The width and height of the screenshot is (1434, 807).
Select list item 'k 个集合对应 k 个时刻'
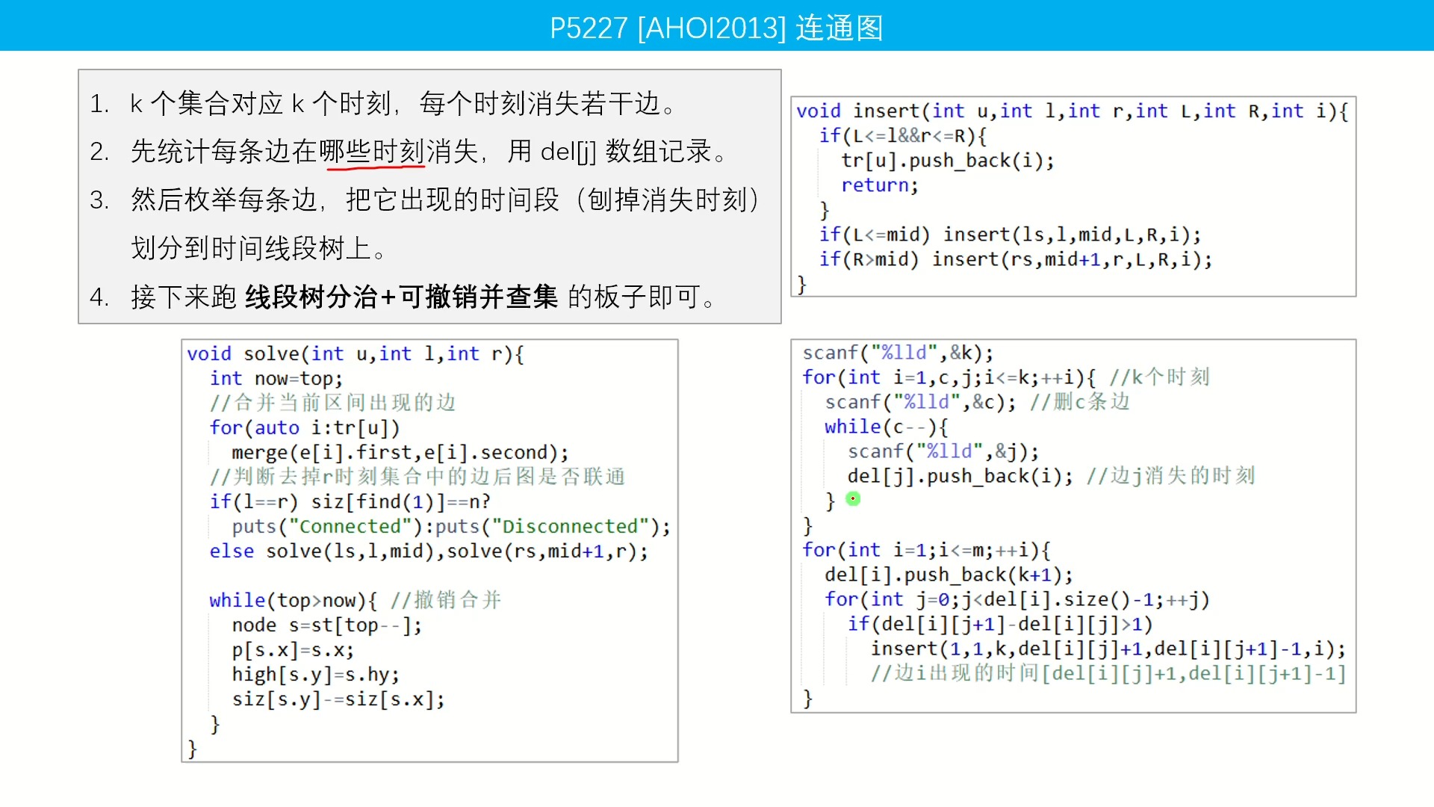tap(261, 103)
